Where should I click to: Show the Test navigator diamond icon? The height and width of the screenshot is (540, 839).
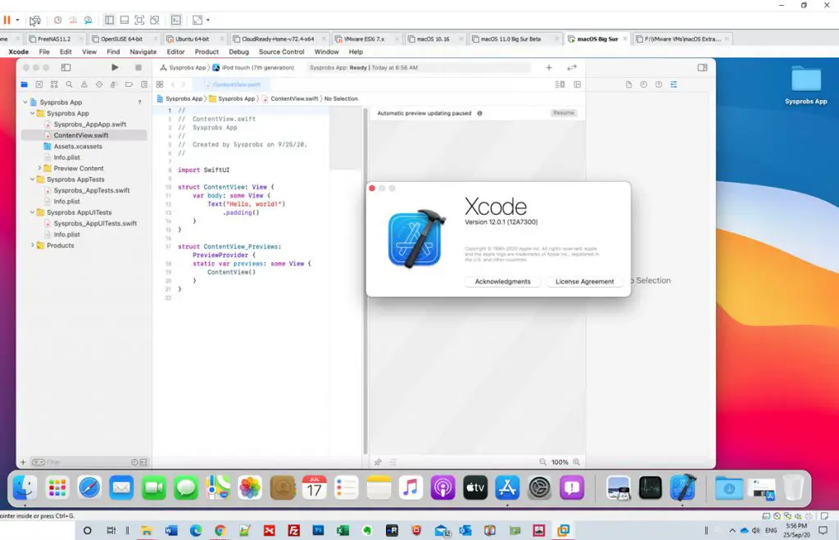(99, 84)
